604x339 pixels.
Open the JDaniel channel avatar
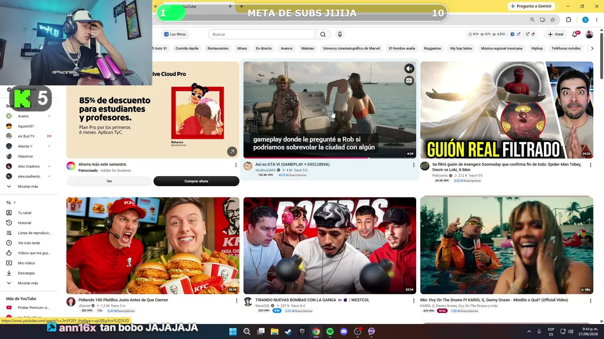[x=71, y=302]
